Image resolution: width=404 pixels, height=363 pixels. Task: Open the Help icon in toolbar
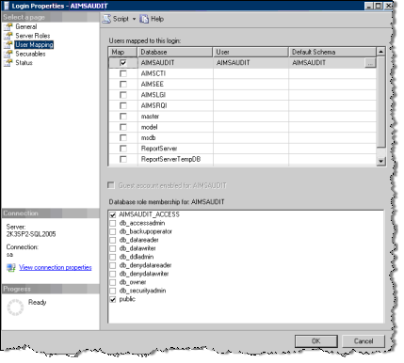(144, 19)
